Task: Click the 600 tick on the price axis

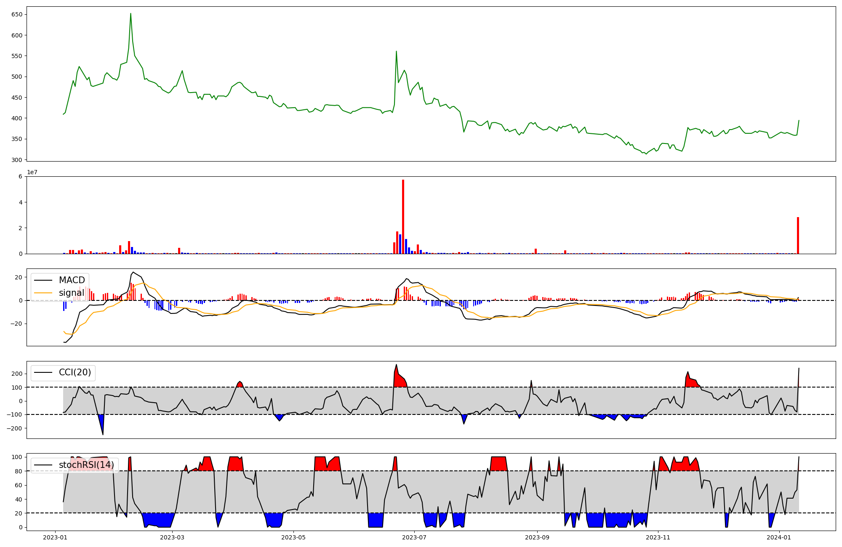Action: (17, 35)
